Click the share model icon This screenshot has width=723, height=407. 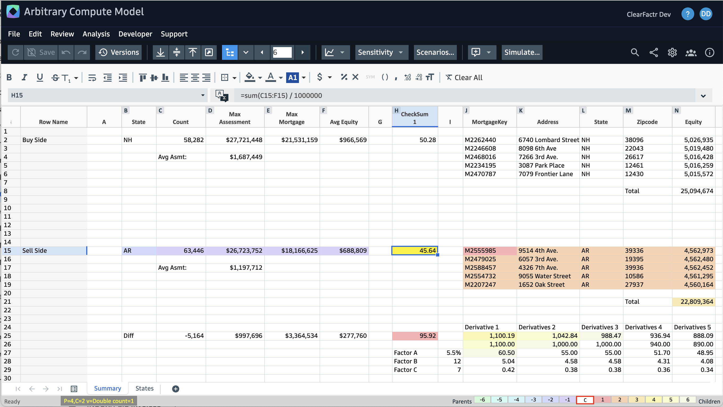click(654, 52)
